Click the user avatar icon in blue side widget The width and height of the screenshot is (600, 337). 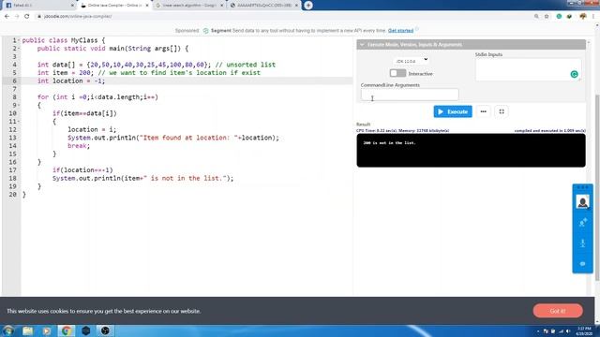pos(582,201)
